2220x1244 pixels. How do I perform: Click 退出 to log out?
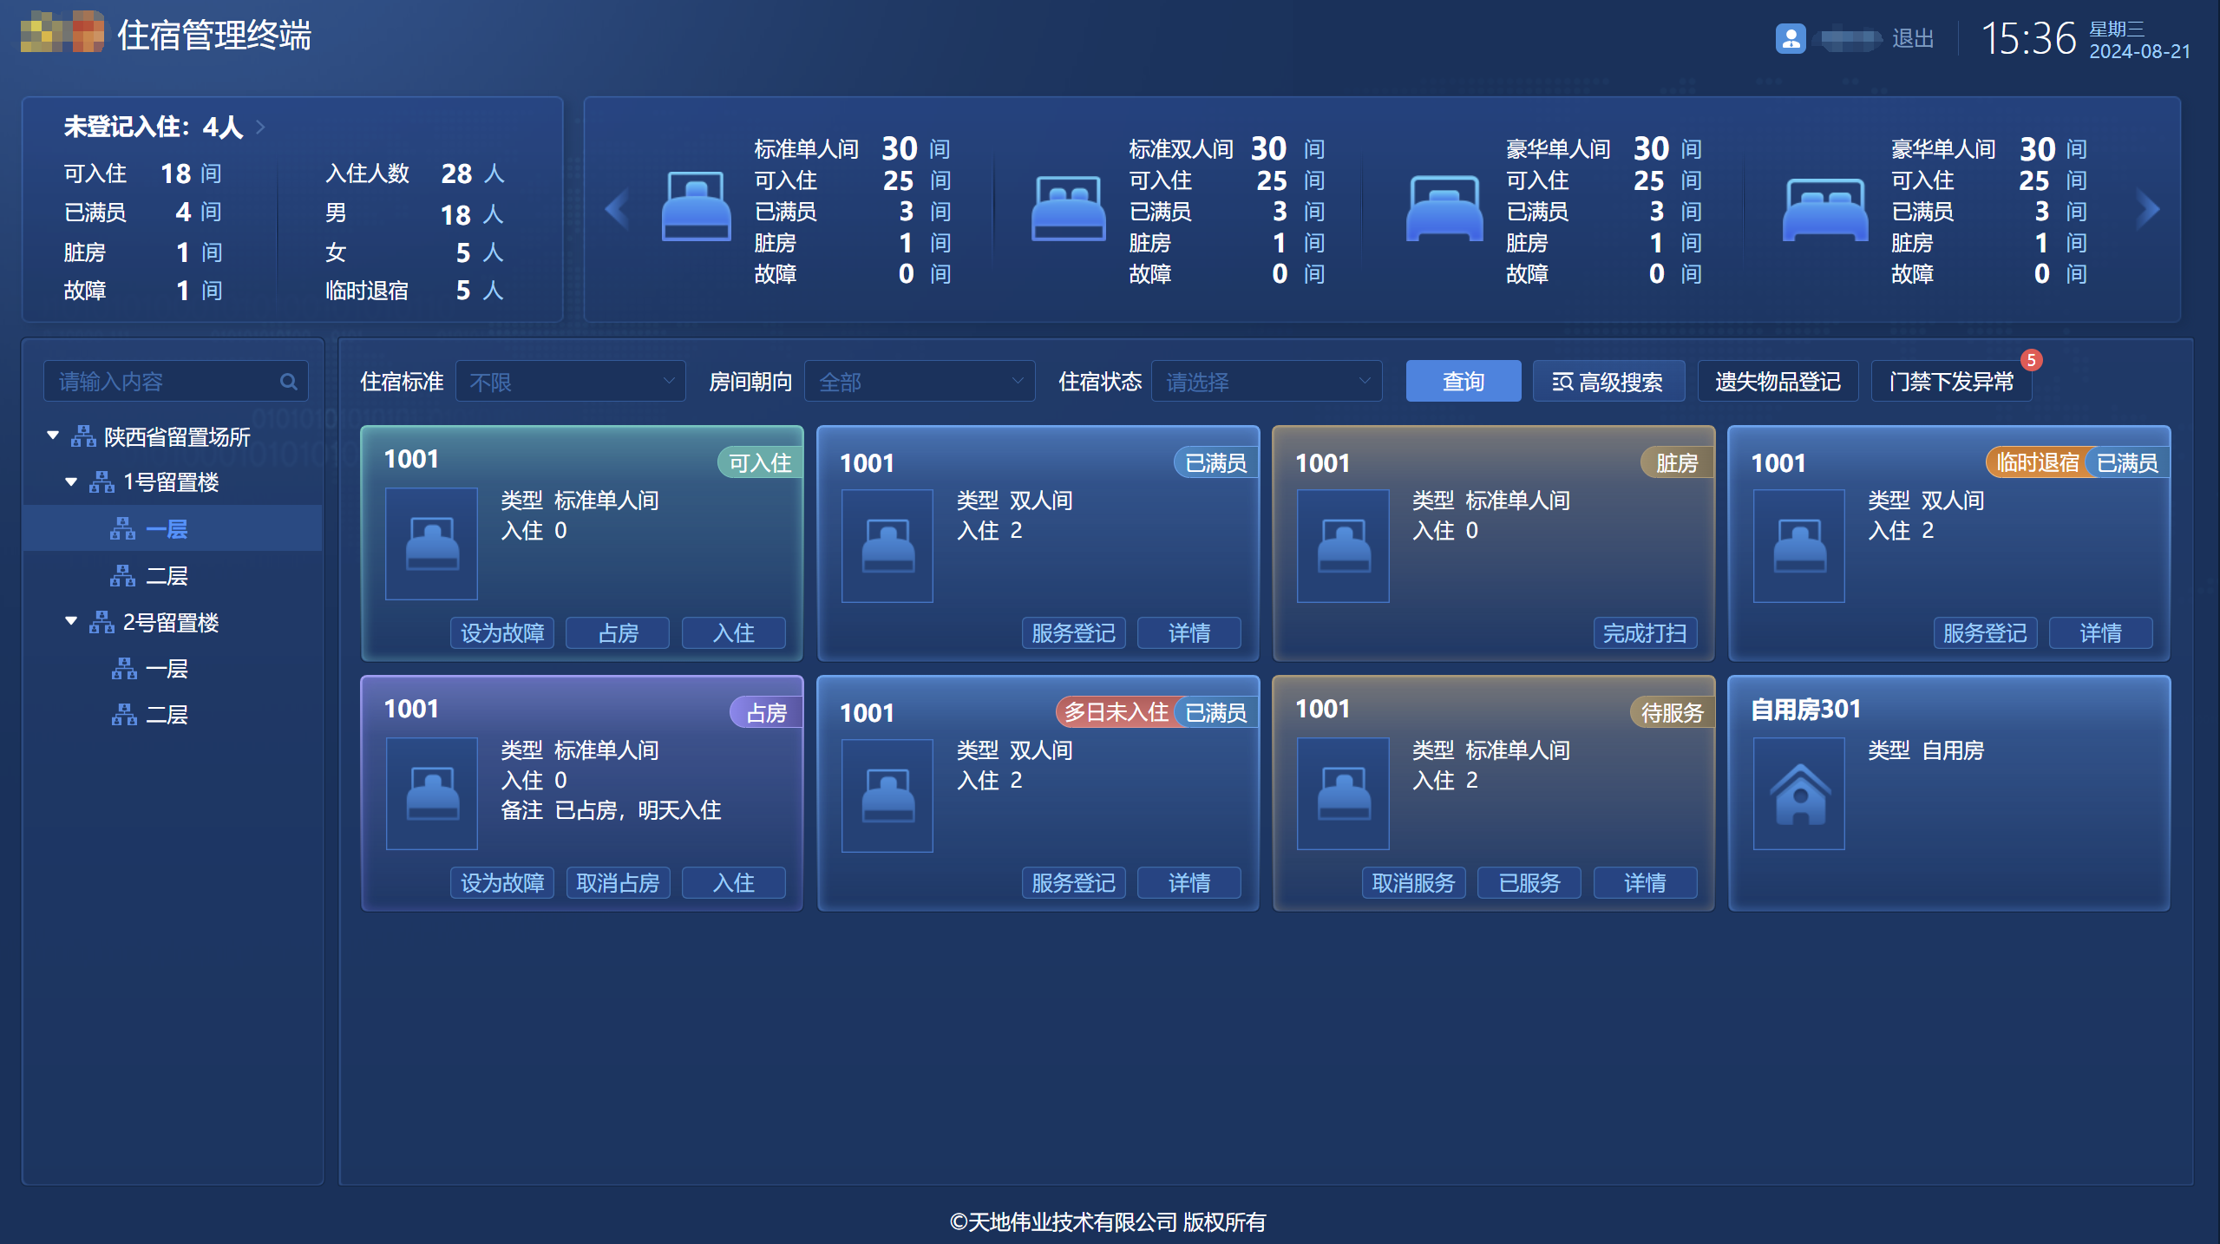[1912, 37]
